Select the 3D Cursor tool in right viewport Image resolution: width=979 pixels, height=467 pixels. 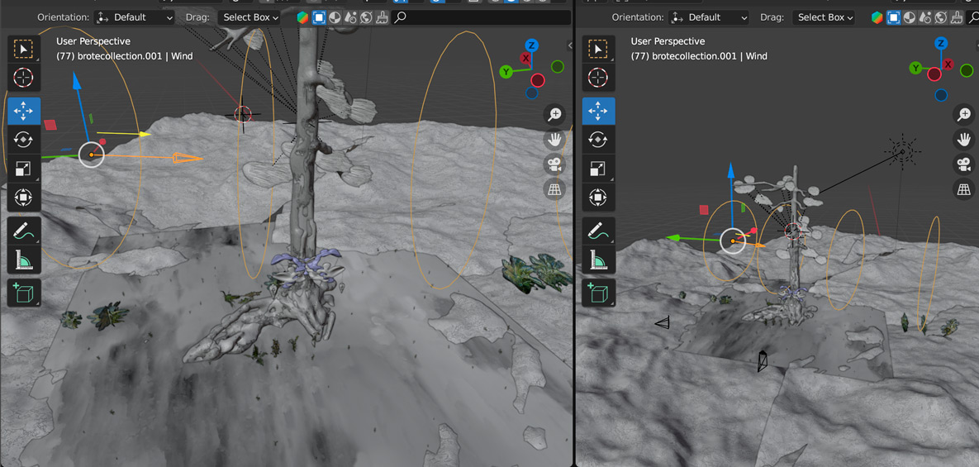598,78
